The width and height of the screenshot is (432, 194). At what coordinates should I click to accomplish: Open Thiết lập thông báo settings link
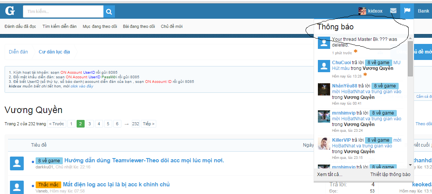390,175
